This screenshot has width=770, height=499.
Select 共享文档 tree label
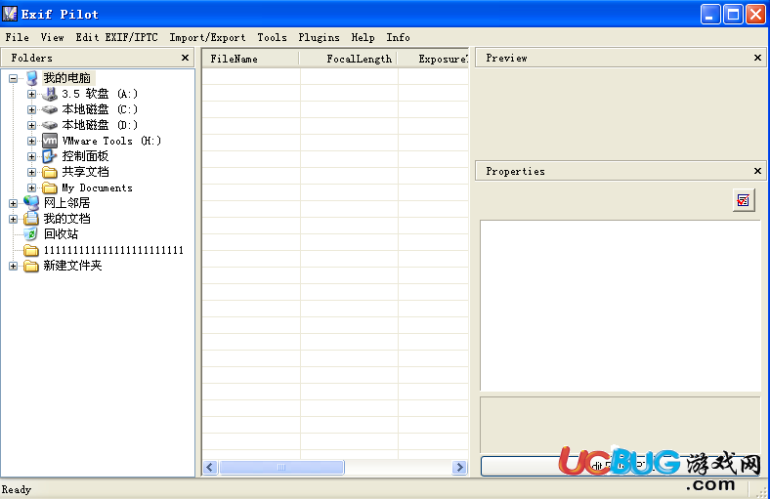[x=85, y=172]
